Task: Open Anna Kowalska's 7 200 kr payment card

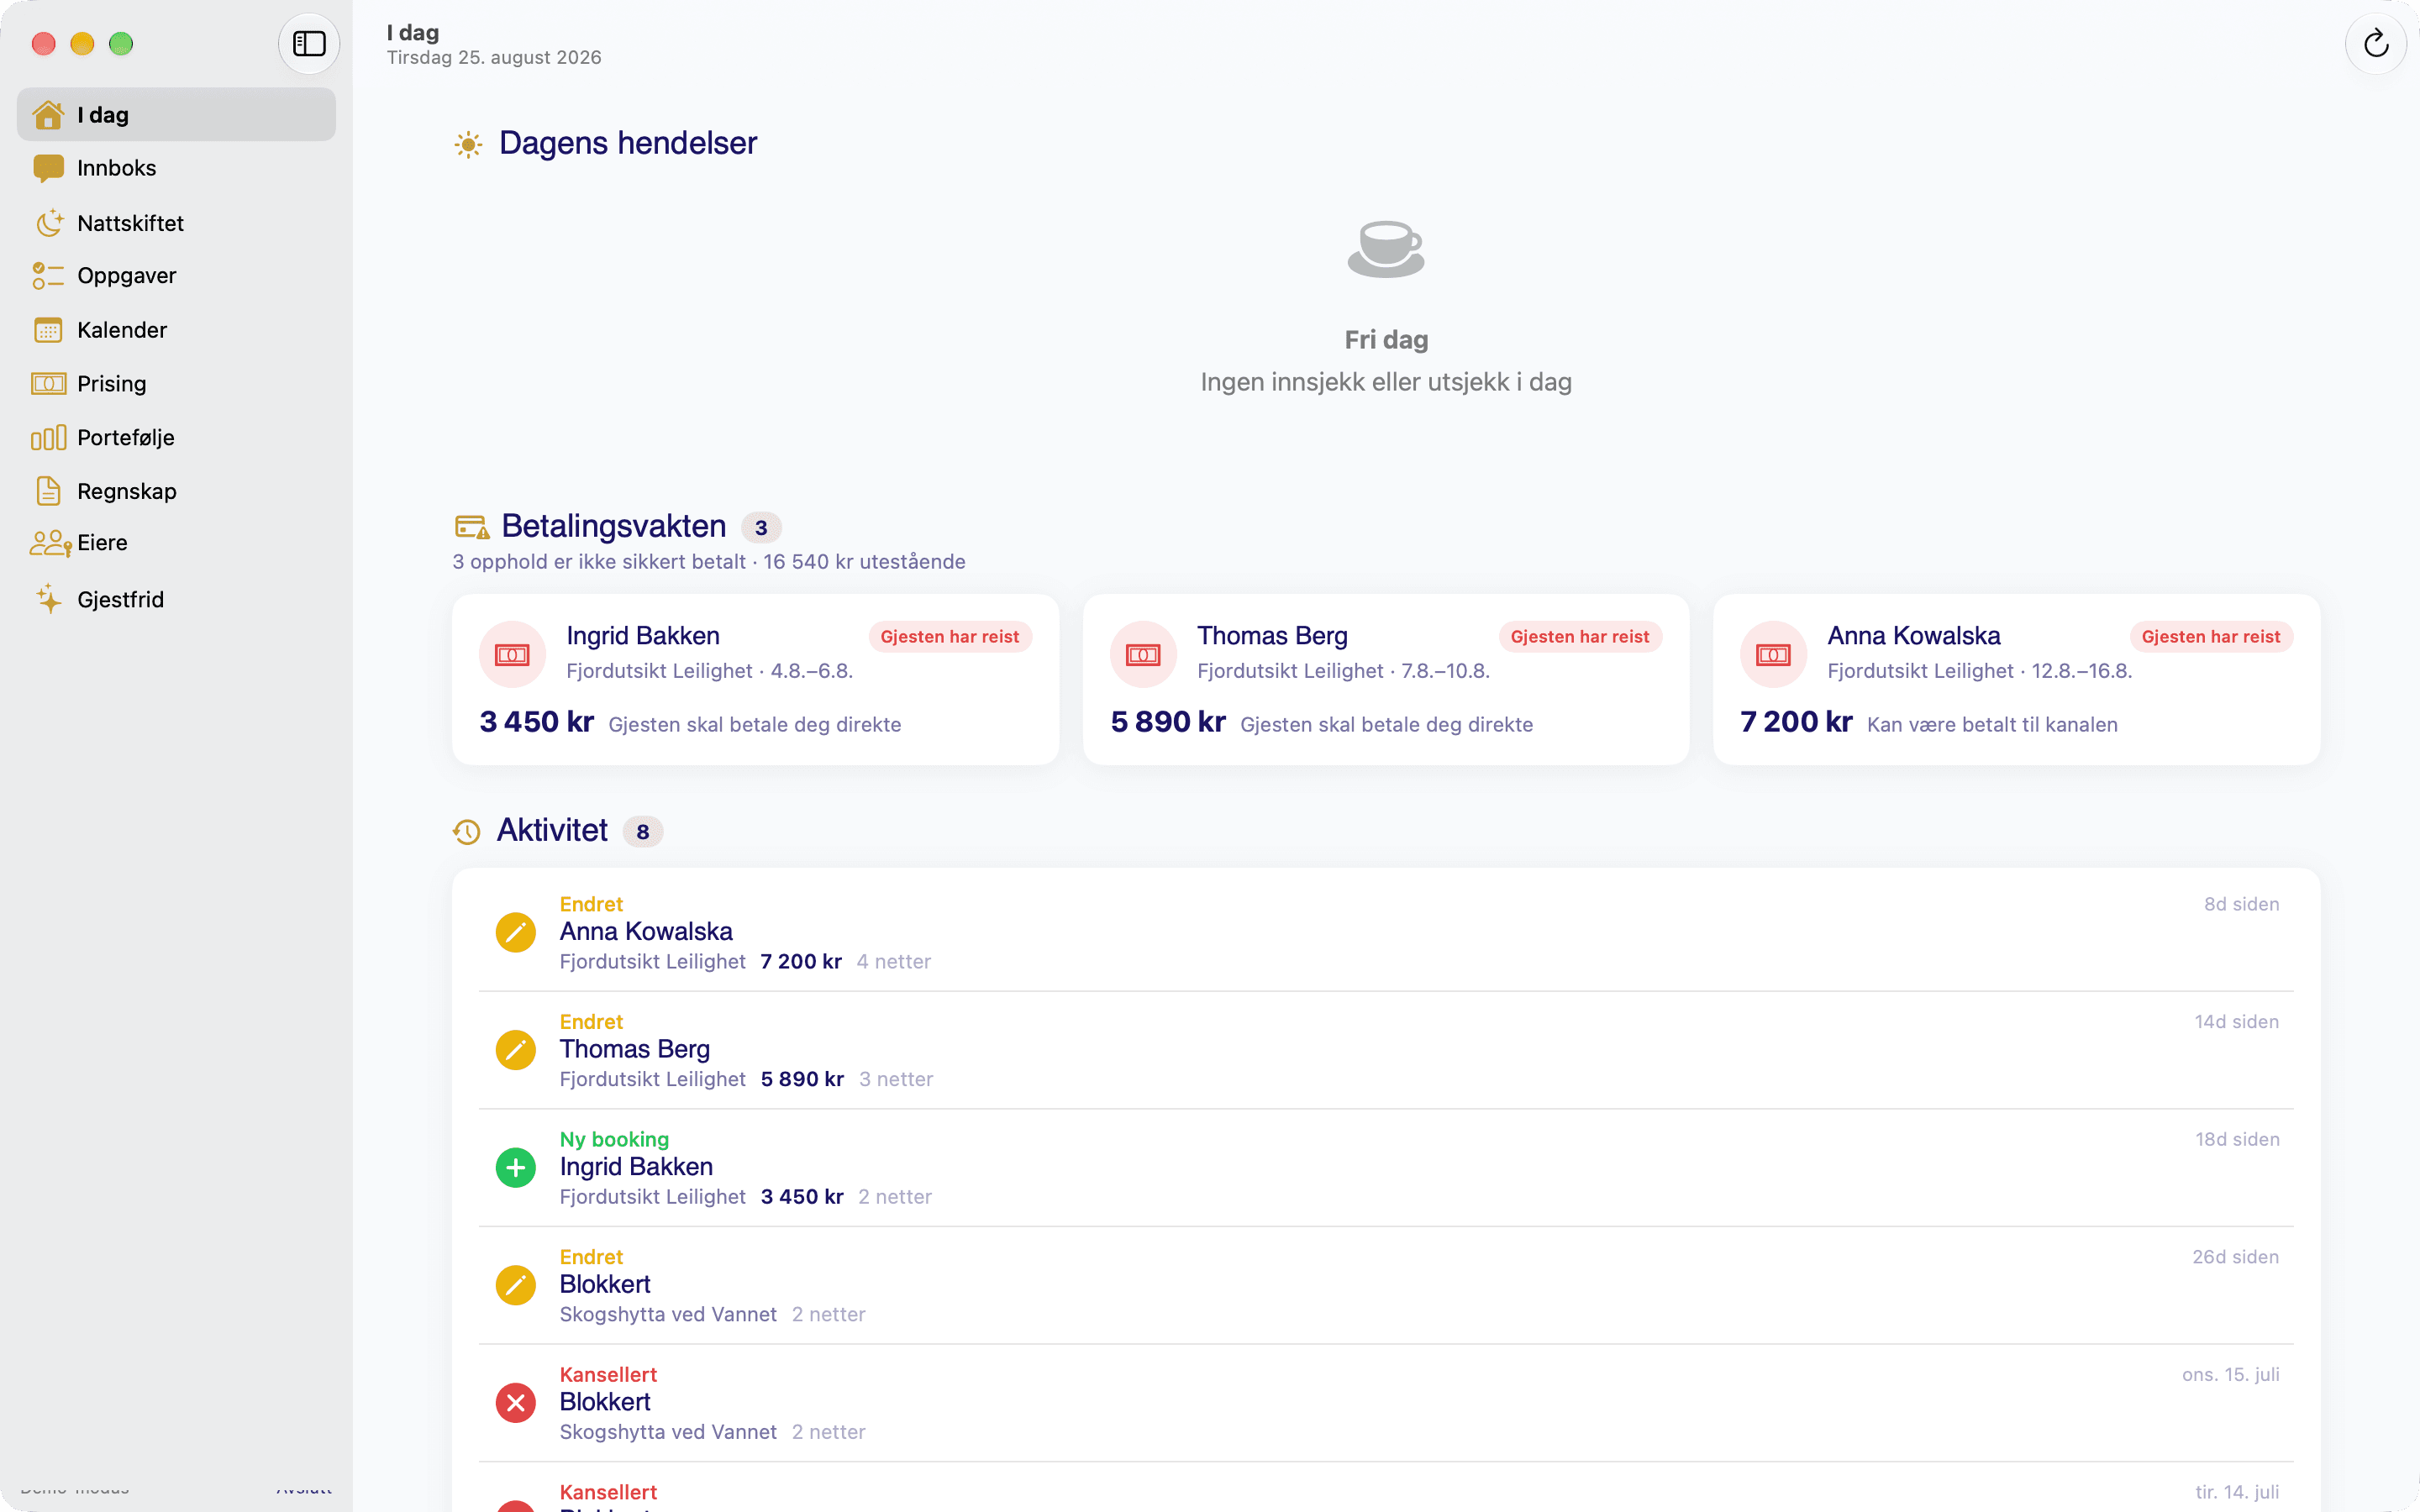Action: click(x=2016, y=680)
